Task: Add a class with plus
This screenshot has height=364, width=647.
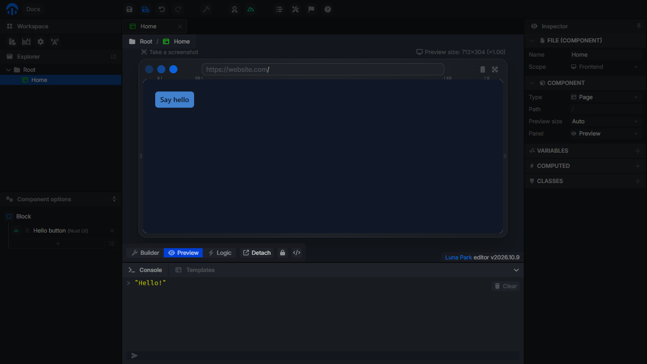Action: pos(637,181)
